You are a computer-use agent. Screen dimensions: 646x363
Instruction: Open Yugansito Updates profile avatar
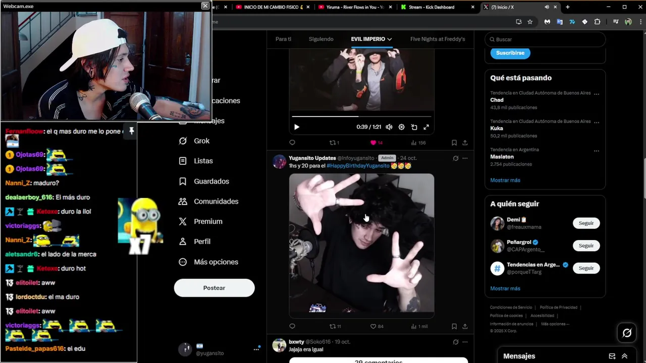point(279,162)
